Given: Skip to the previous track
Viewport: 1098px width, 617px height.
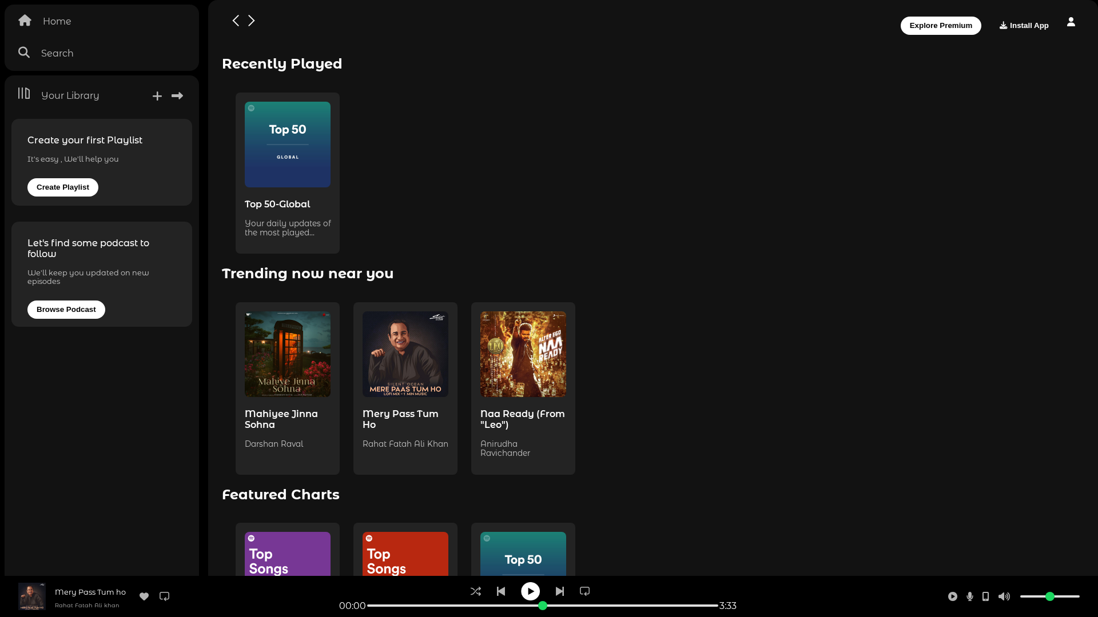Looking at the screenshot, I should pos(501,591).
